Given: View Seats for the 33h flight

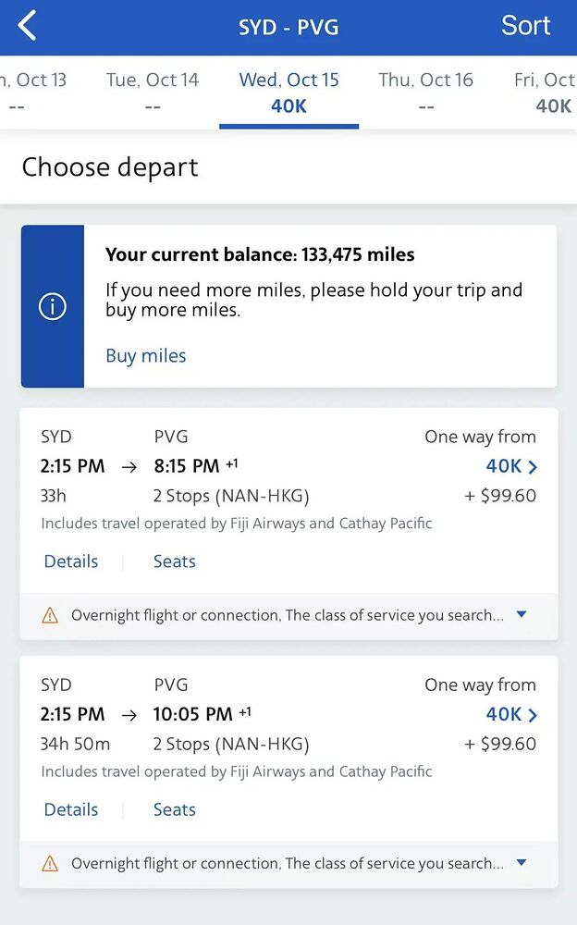Looking at the screenshot, I should coord(175,561).
